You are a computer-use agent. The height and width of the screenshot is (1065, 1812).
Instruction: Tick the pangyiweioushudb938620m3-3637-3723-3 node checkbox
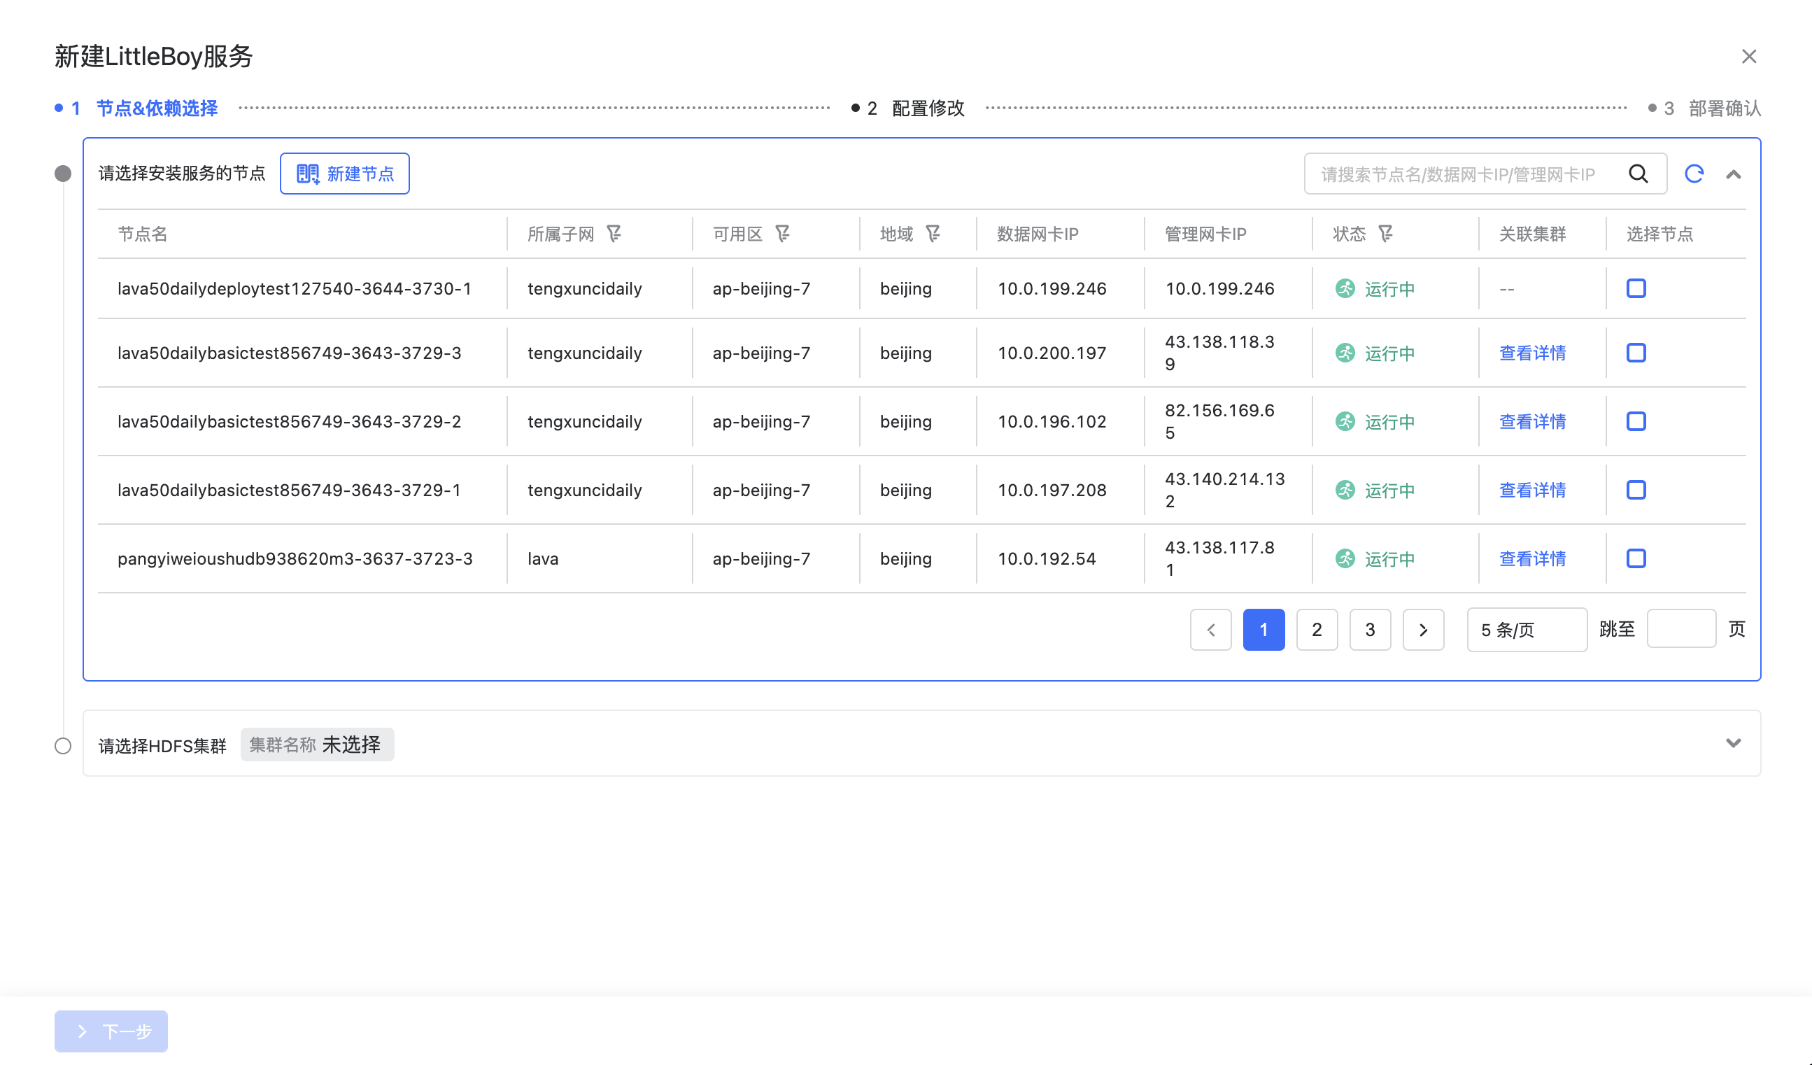click(x=1636, y=559)
